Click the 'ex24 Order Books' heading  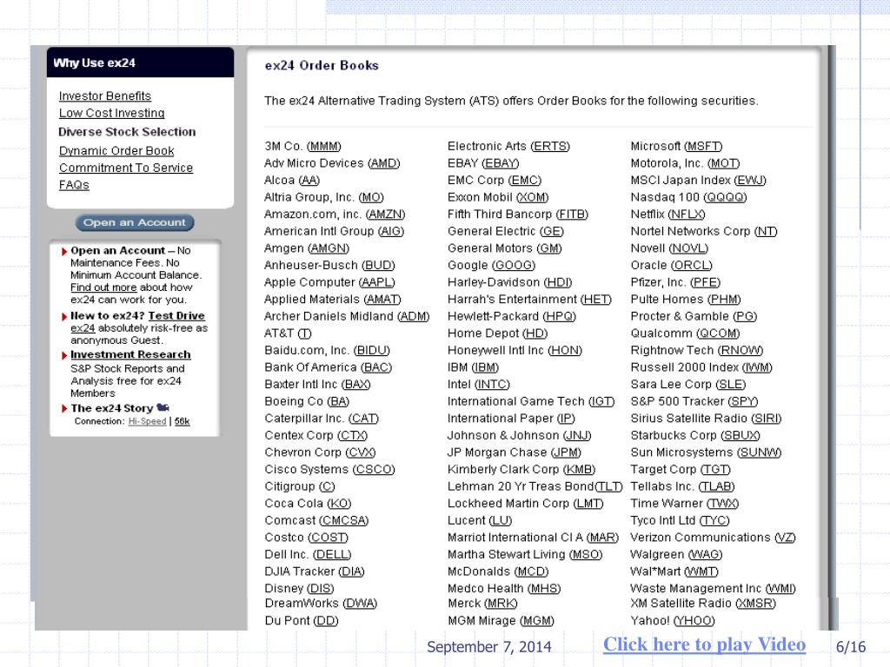322,66
